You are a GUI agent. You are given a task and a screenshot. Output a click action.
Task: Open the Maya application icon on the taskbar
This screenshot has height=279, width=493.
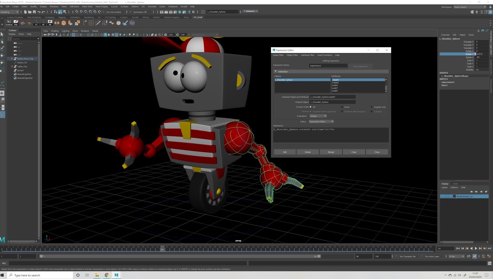tap(116, 275)
